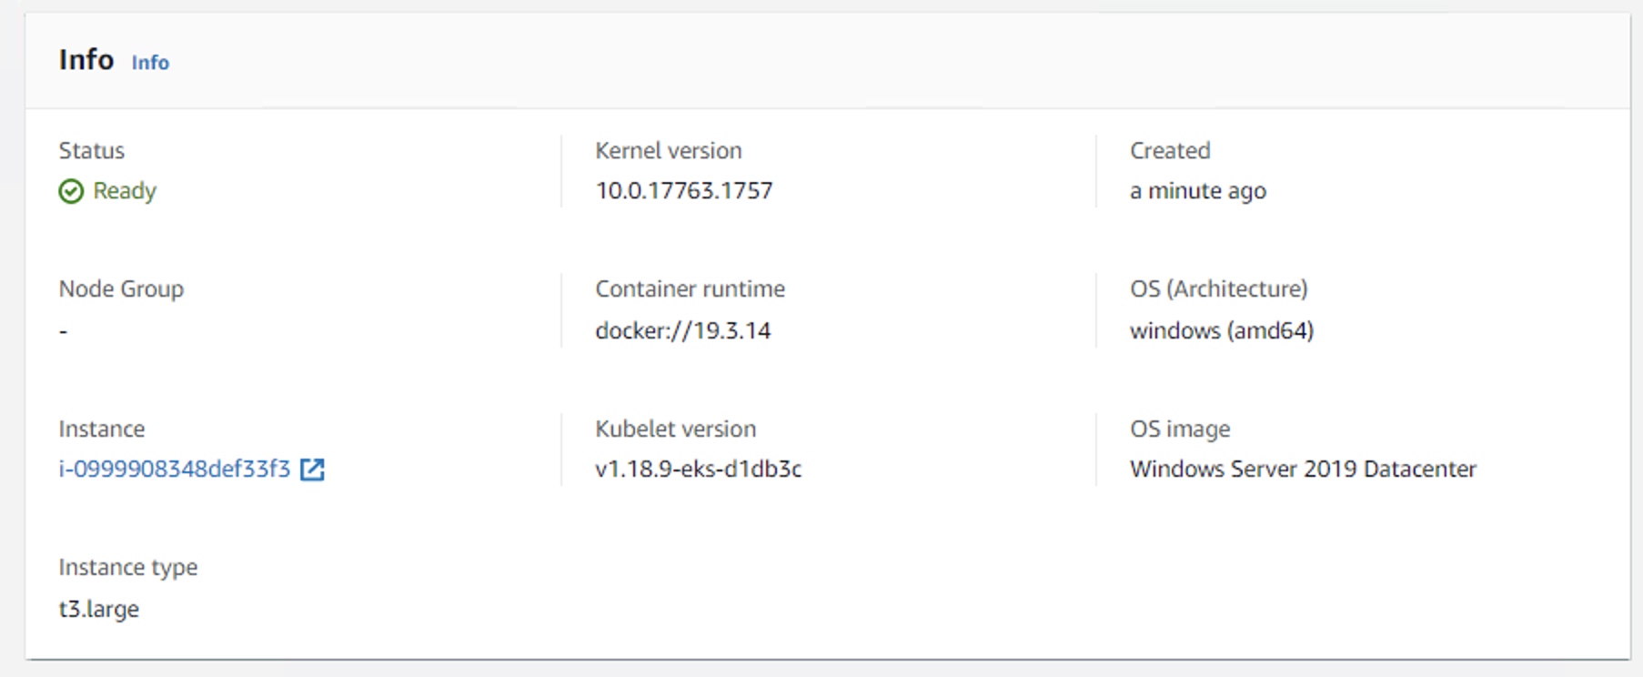Click the Container runtime label
The image size is (1643, 677).
coord(690,289)
